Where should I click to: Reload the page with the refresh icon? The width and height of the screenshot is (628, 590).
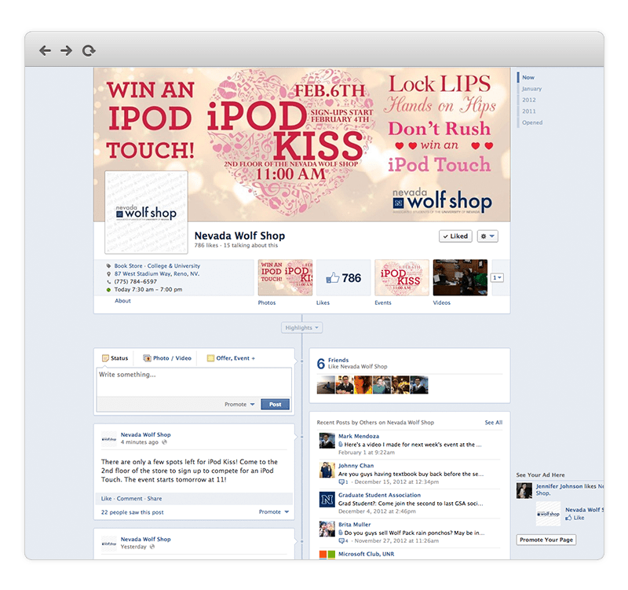pyautogui.click(x=89, y=50)
